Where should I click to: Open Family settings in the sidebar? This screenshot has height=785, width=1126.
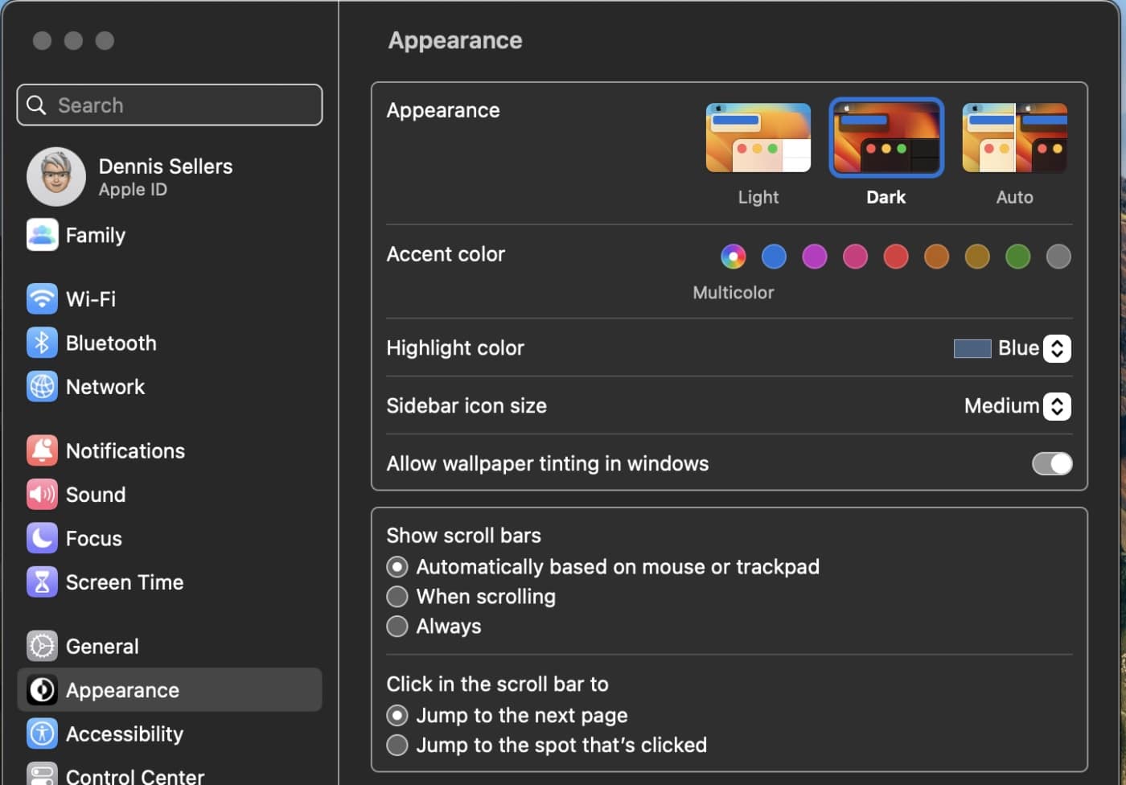point(95,236)
